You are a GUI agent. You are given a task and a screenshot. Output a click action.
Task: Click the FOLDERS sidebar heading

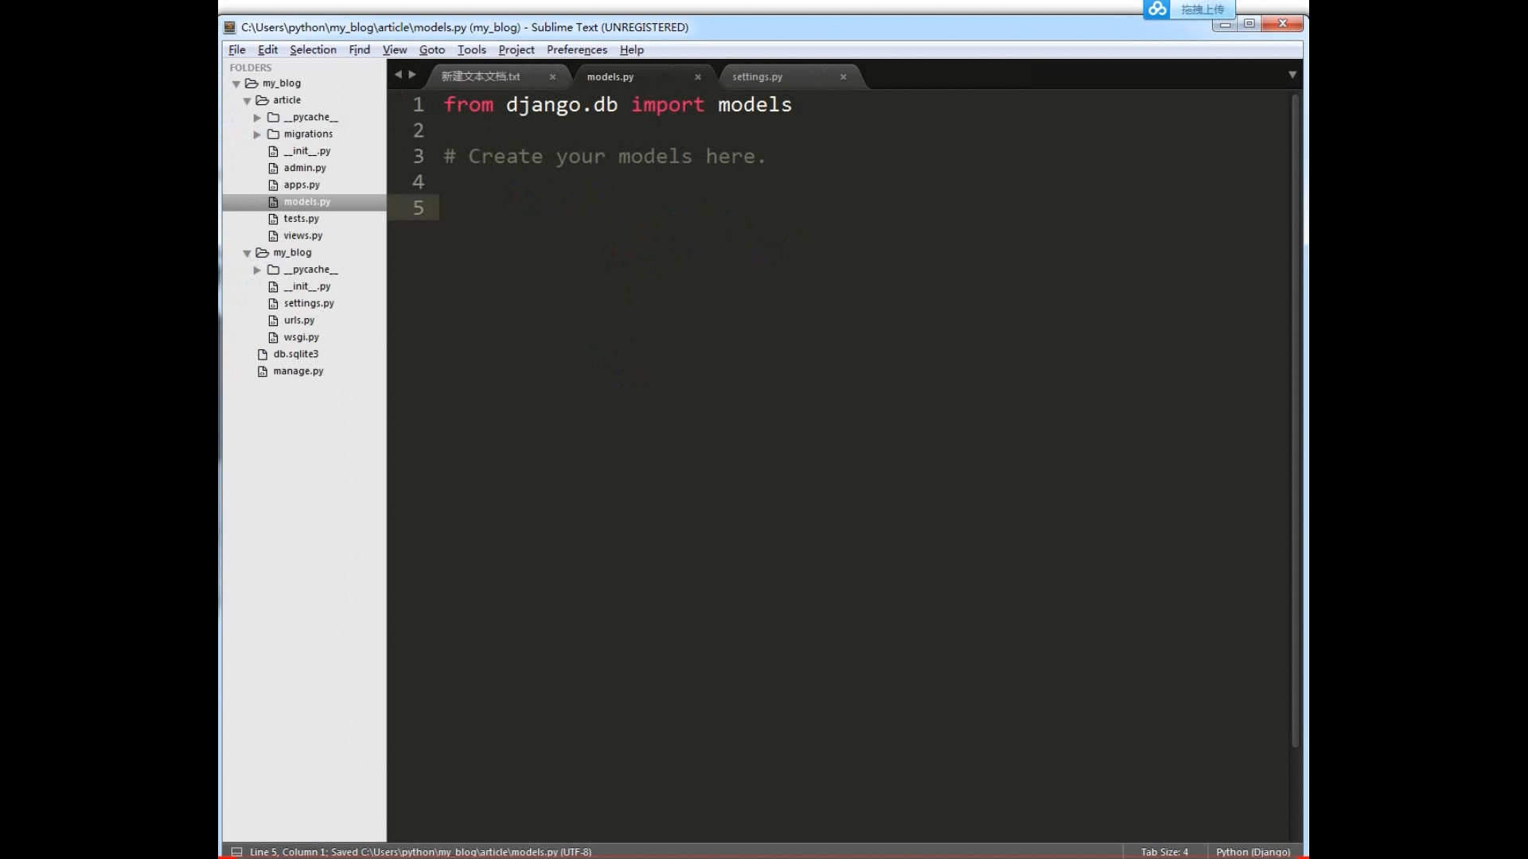(251, 68)
